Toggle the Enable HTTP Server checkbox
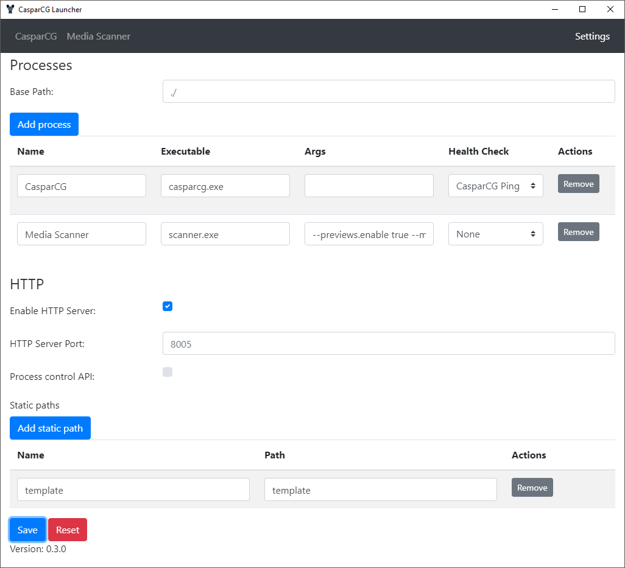625x568 pixels. [x=168, y=306]
